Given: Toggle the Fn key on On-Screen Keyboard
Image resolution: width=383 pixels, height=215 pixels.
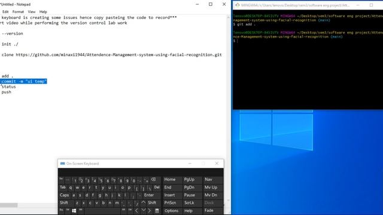Looking at the screenshot, I should (61, 210).
